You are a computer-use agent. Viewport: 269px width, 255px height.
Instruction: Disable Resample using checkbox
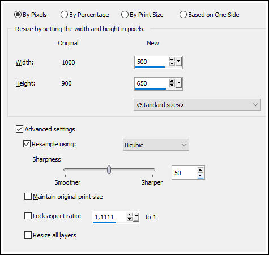tap(27, 144)
